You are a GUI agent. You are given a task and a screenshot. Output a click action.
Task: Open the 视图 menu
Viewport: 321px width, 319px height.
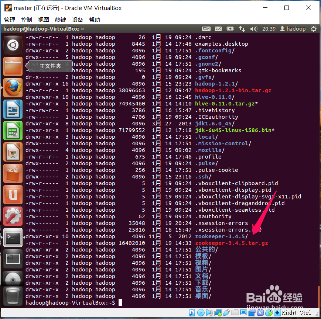pos(44,20)
